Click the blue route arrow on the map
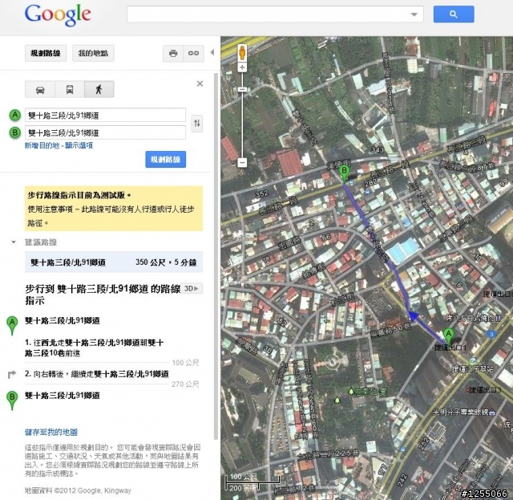This screenshot has width=513, height=500. (x=413, y=316)
